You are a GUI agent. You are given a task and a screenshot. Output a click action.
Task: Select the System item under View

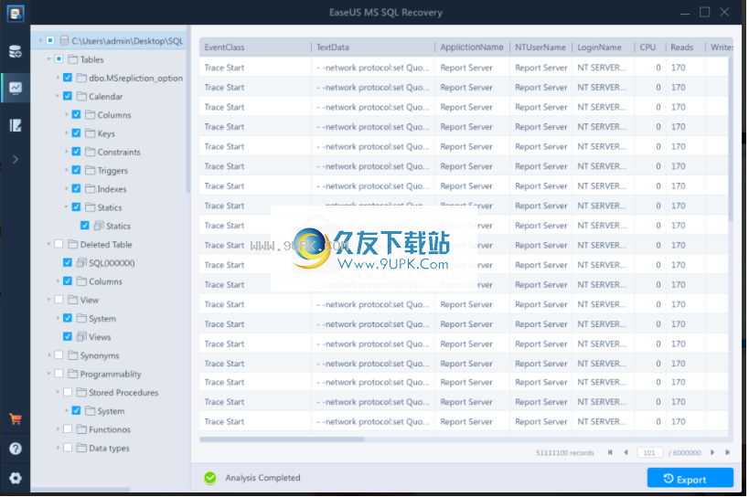point(102,319)
